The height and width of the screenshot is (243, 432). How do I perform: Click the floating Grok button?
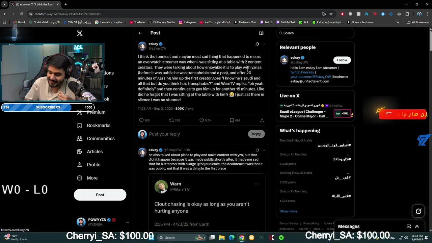pyautogui.click(x=418, y=211)
